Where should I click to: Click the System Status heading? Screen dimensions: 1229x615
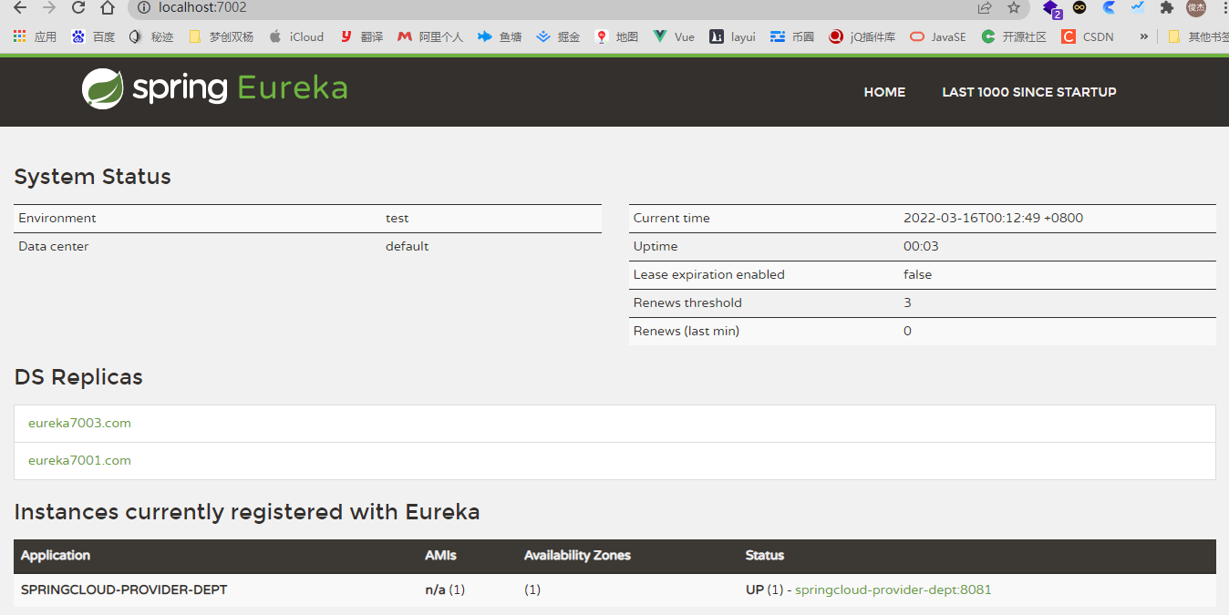tap(92, 177)
